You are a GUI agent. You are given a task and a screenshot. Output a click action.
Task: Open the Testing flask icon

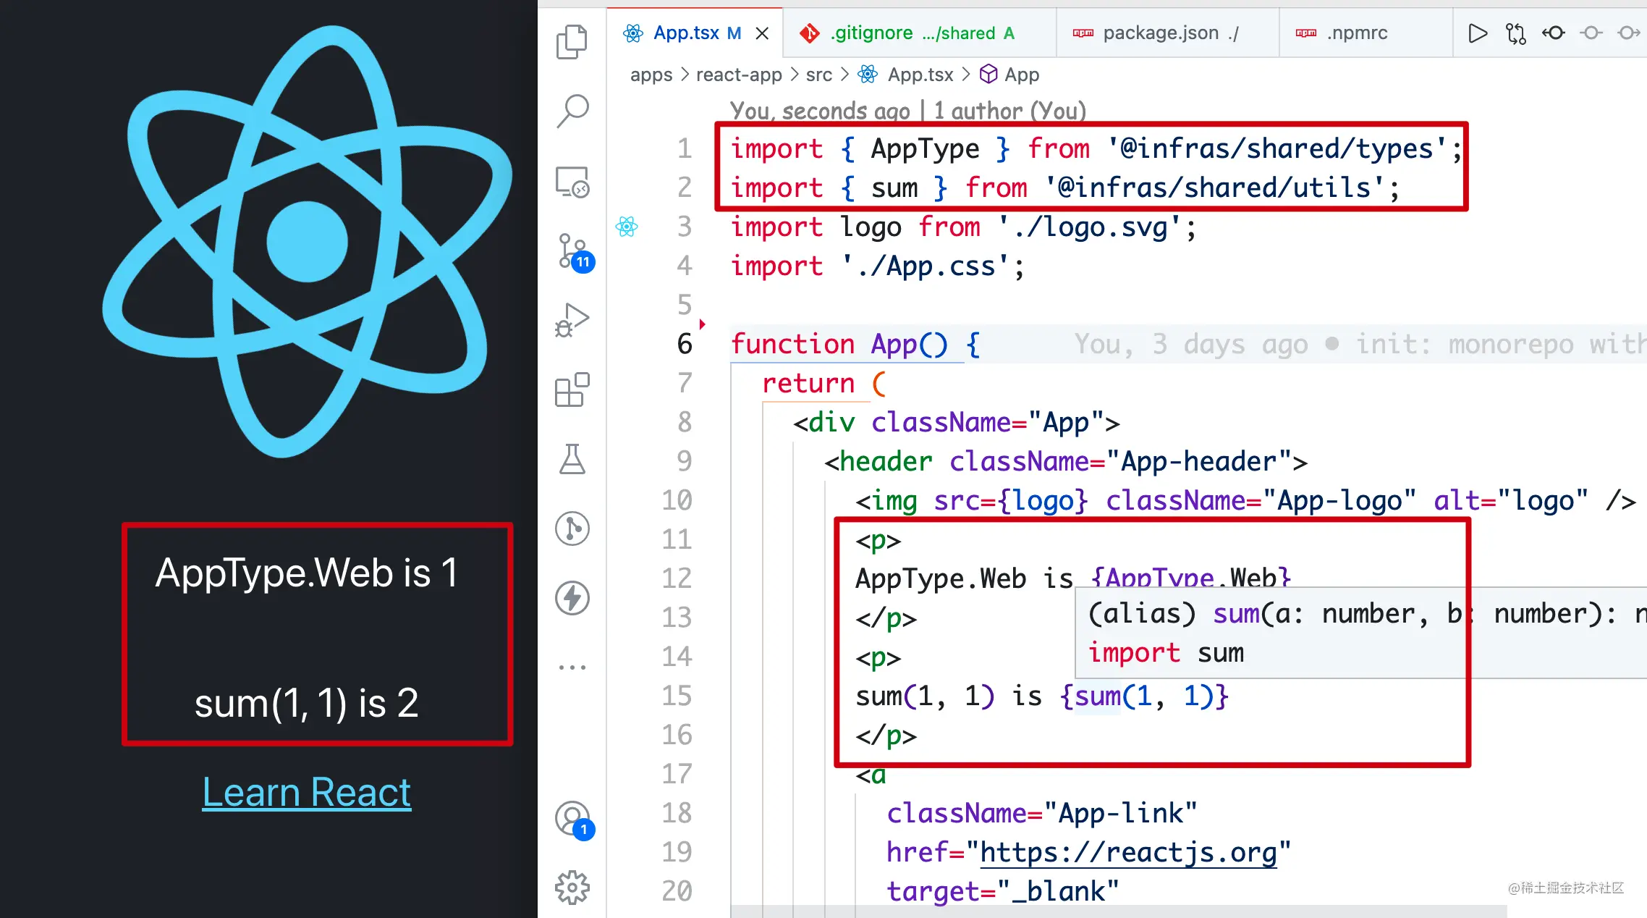572,459
